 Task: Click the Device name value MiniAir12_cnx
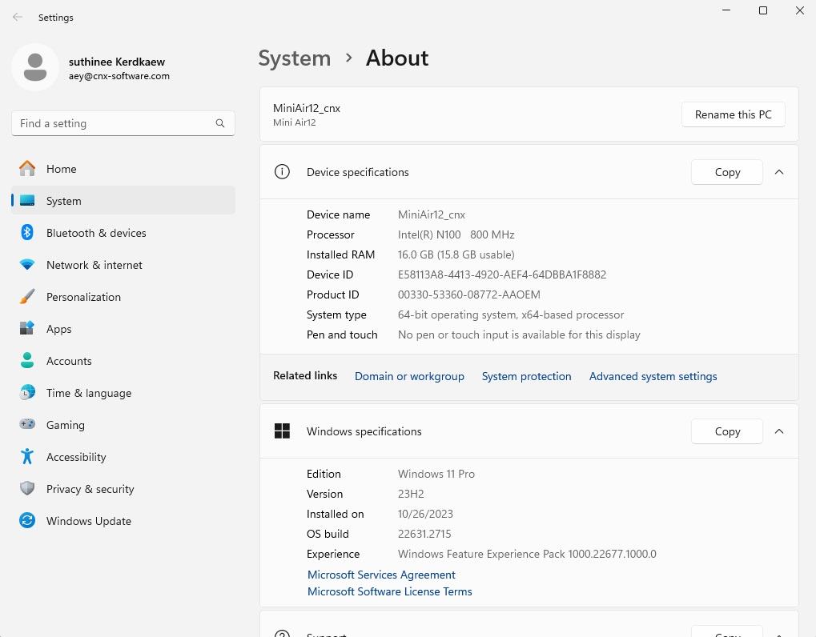pos(432,214)
